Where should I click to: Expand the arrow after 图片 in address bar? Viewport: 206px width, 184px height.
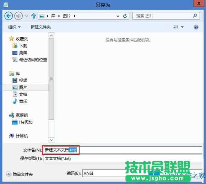tap(75, 16)
